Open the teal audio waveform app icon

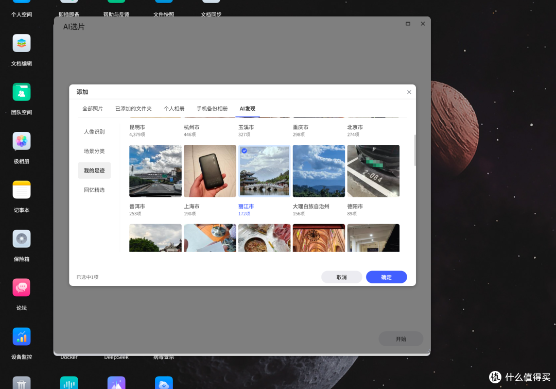(69, 383)
